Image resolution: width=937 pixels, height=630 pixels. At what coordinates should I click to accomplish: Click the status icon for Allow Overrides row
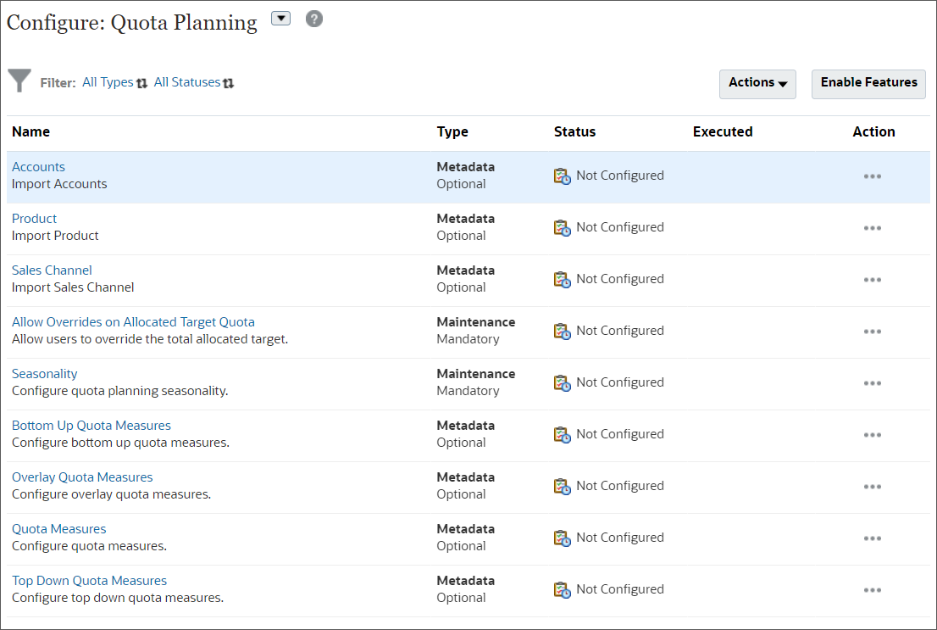pos(561,330)
